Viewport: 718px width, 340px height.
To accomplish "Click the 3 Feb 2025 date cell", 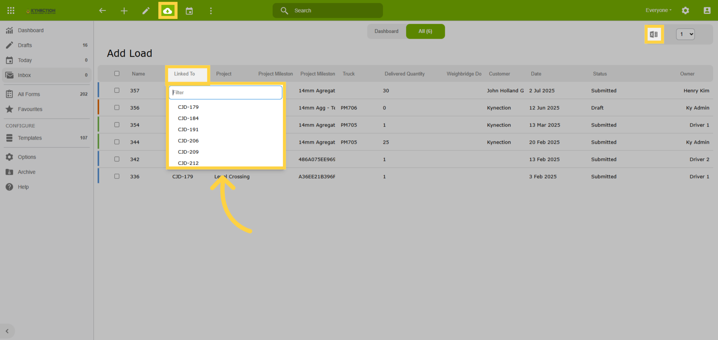I will coord(543,177).
